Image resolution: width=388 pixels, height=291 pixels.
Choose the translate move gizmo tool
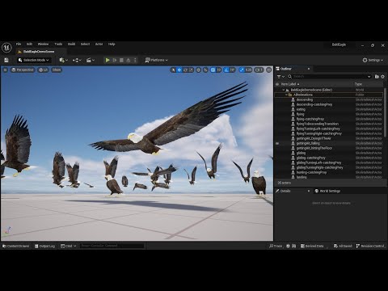(x=179, y=70)
